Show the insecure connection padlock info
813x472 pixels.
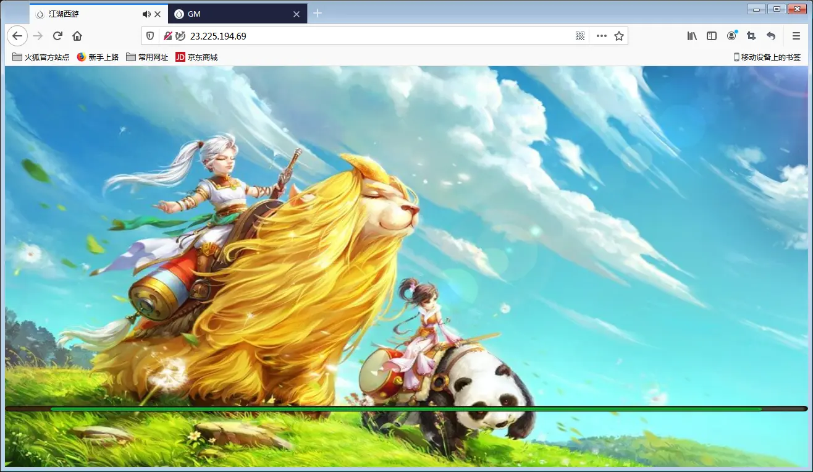click(x=167, y=36)
